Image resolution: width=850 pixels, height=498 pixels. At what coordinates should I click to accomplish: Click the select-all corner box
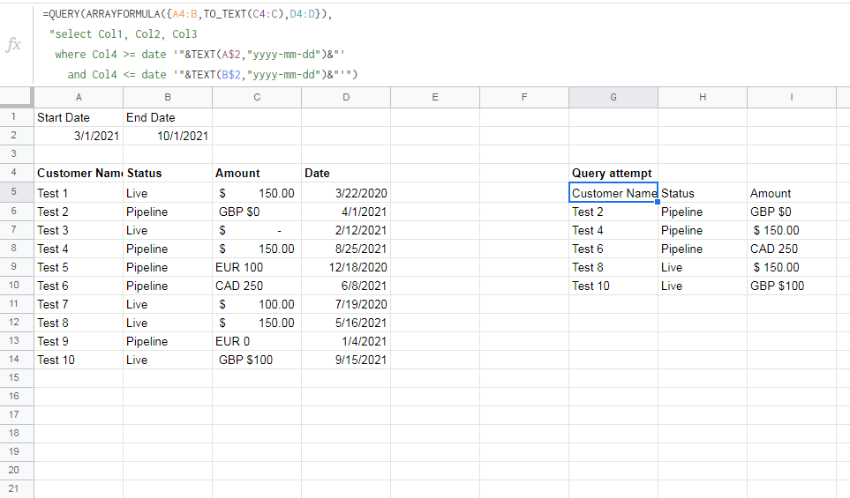pos(16,98)
